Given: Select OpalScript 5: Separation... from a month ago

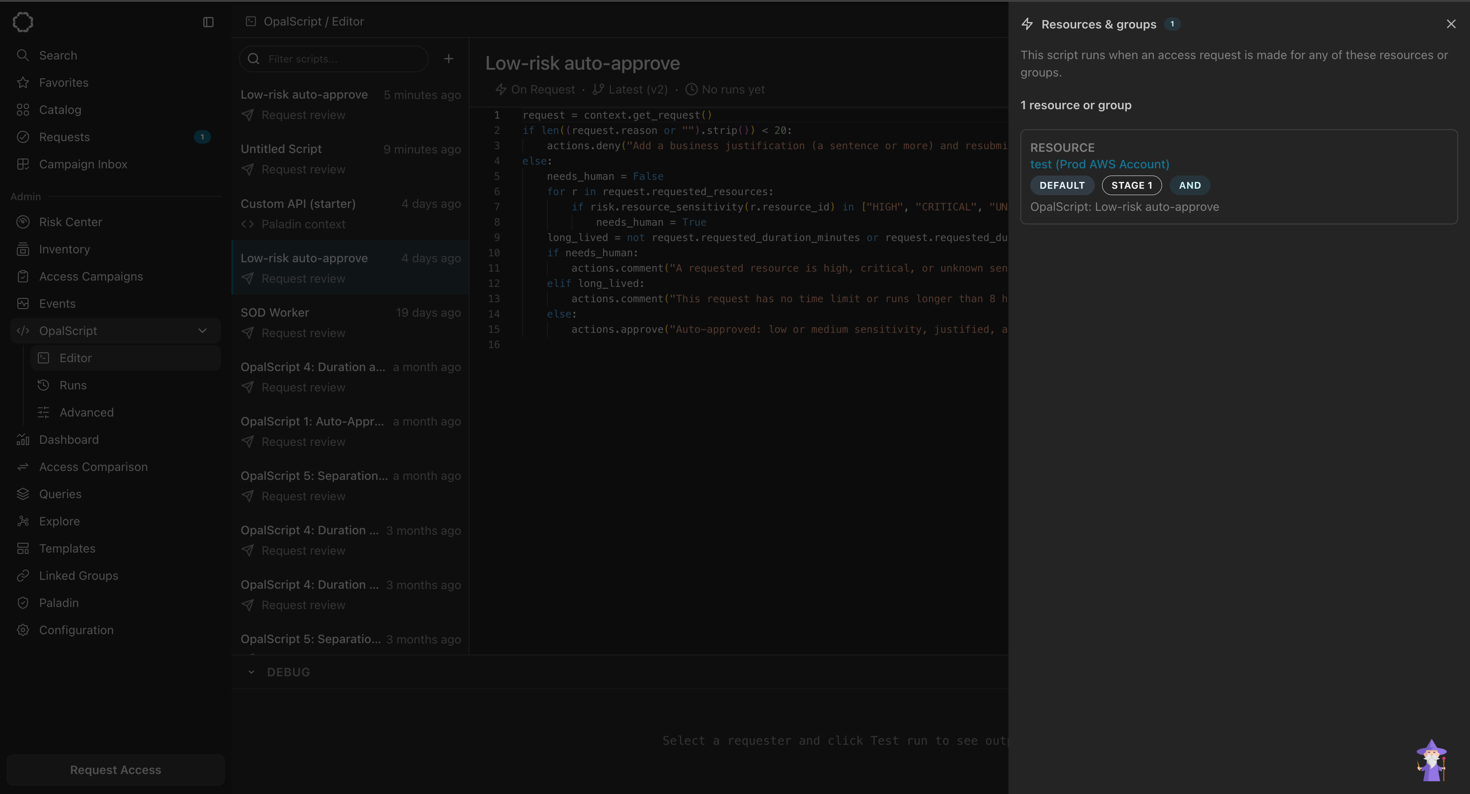Looking at the screenshot, I should coord(350,486).
